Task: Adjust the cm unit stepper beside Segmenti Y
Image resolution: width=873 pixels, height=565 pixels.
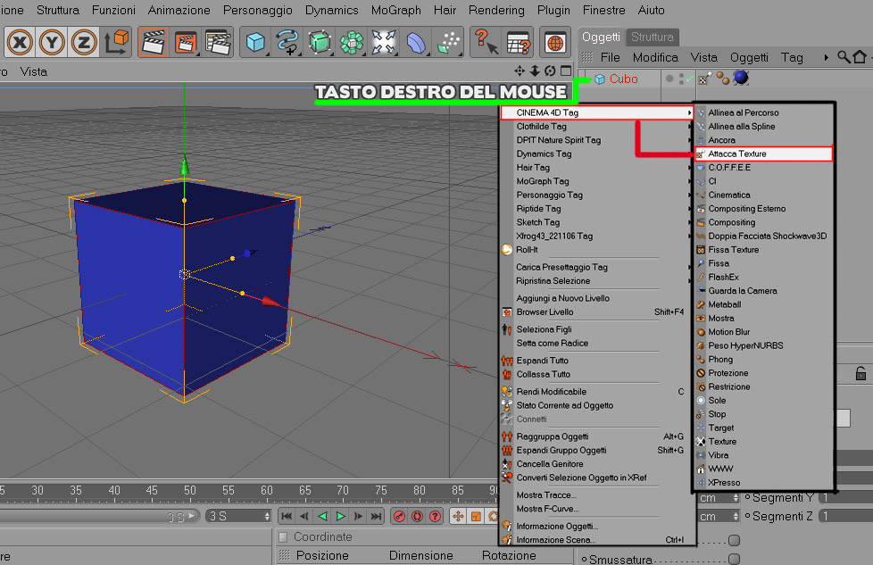Action: pos(736,498)
